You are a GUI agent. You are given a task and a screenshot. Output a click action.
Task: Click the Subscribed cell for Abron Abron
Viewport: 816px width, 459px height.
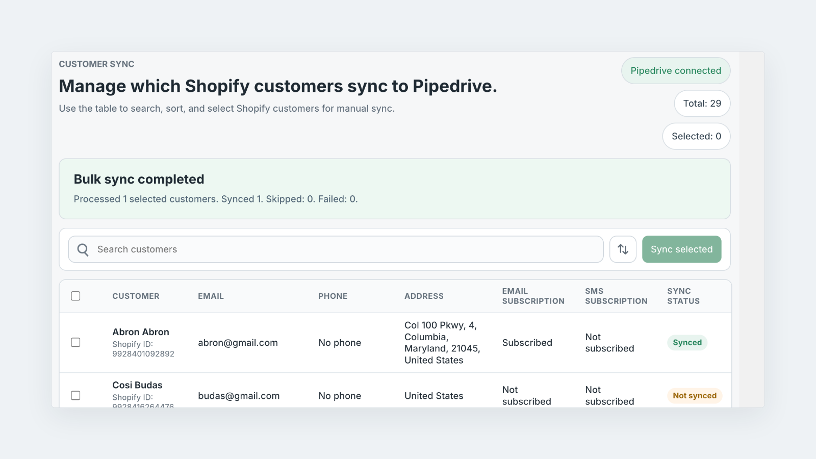[x=527, y=343]
